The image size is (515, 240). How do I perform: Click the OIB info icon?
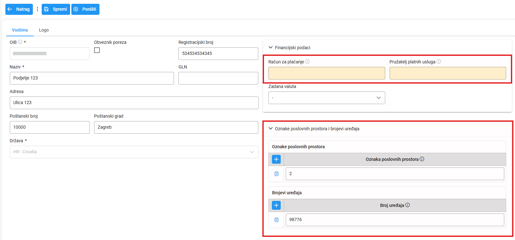coord(20,42)
